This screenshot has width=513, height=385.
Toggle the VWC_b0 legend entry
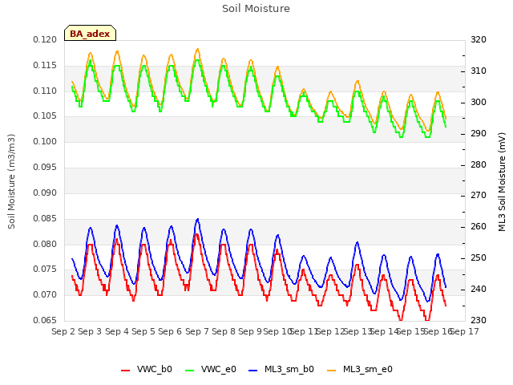pyautogui.click(x=147, y=369)
